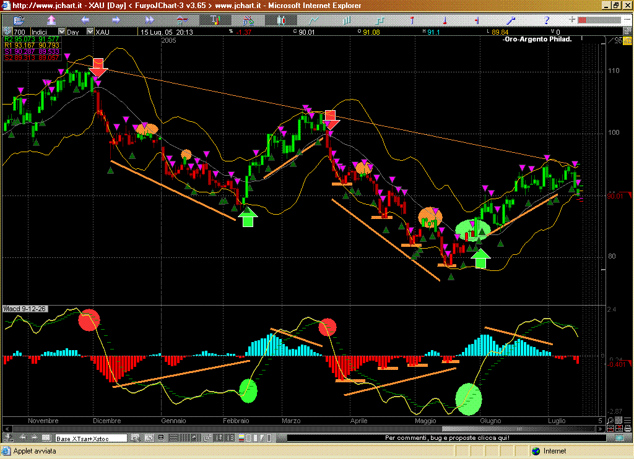Open help via question mark icon

(x=545, y=20)
